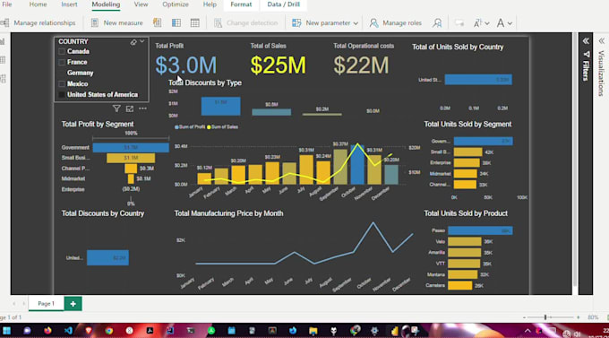
Task: Open the New parameter dropdown arrow
Action: tap(356, 23)
